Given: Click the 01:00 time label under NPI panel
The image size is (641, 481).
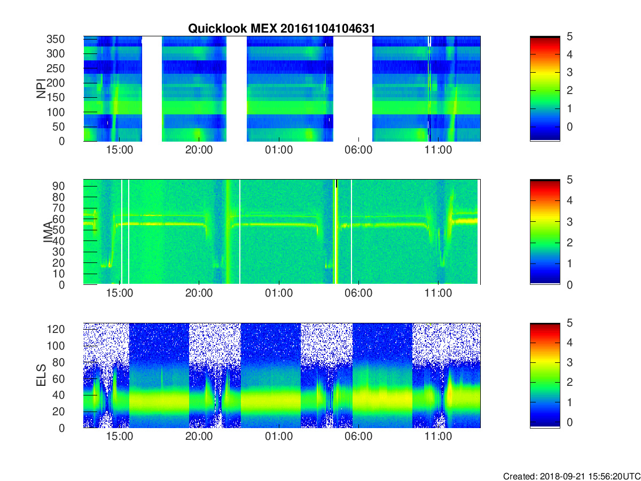Looking at the screenshot, I should 279,151.
